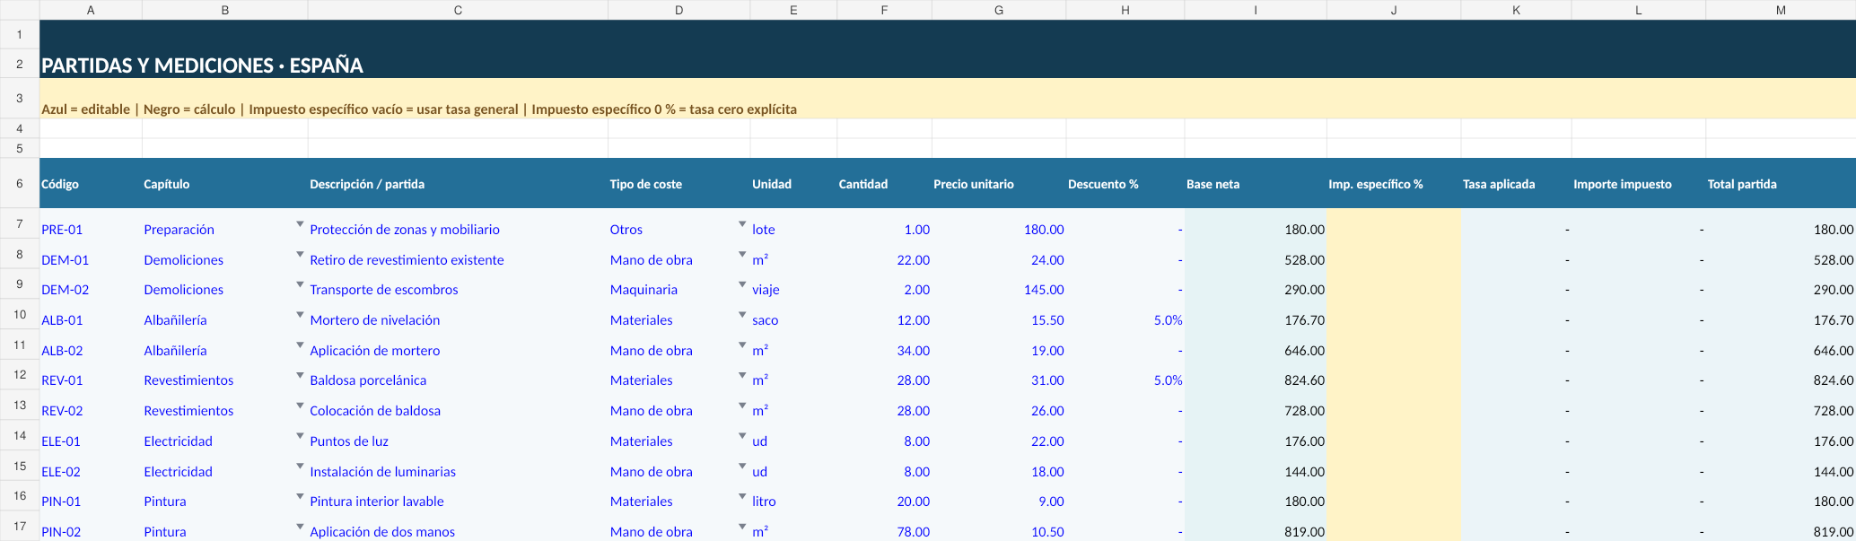Select column C header

pyautogui.click(x=458, y=10)
